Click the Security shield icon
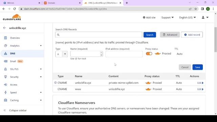Screen dimensions: 217x122 (x=5, y=77)
